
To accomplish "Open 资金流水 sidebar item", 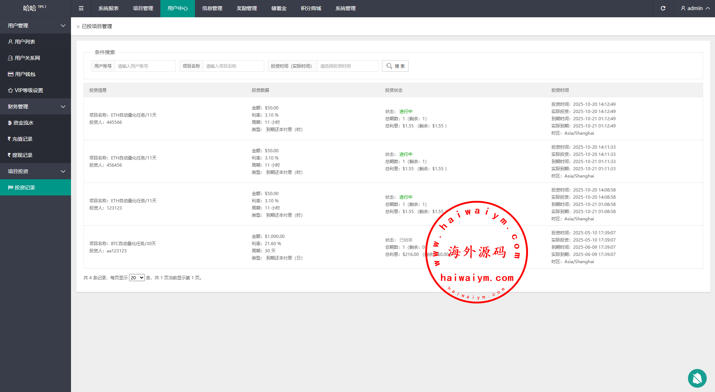I will pos(23,123).
